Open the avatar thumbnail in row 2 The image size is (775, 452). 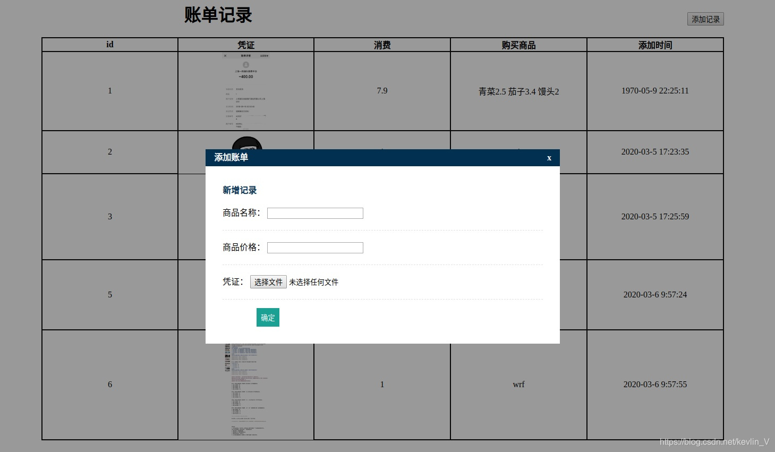click(247, 143)
